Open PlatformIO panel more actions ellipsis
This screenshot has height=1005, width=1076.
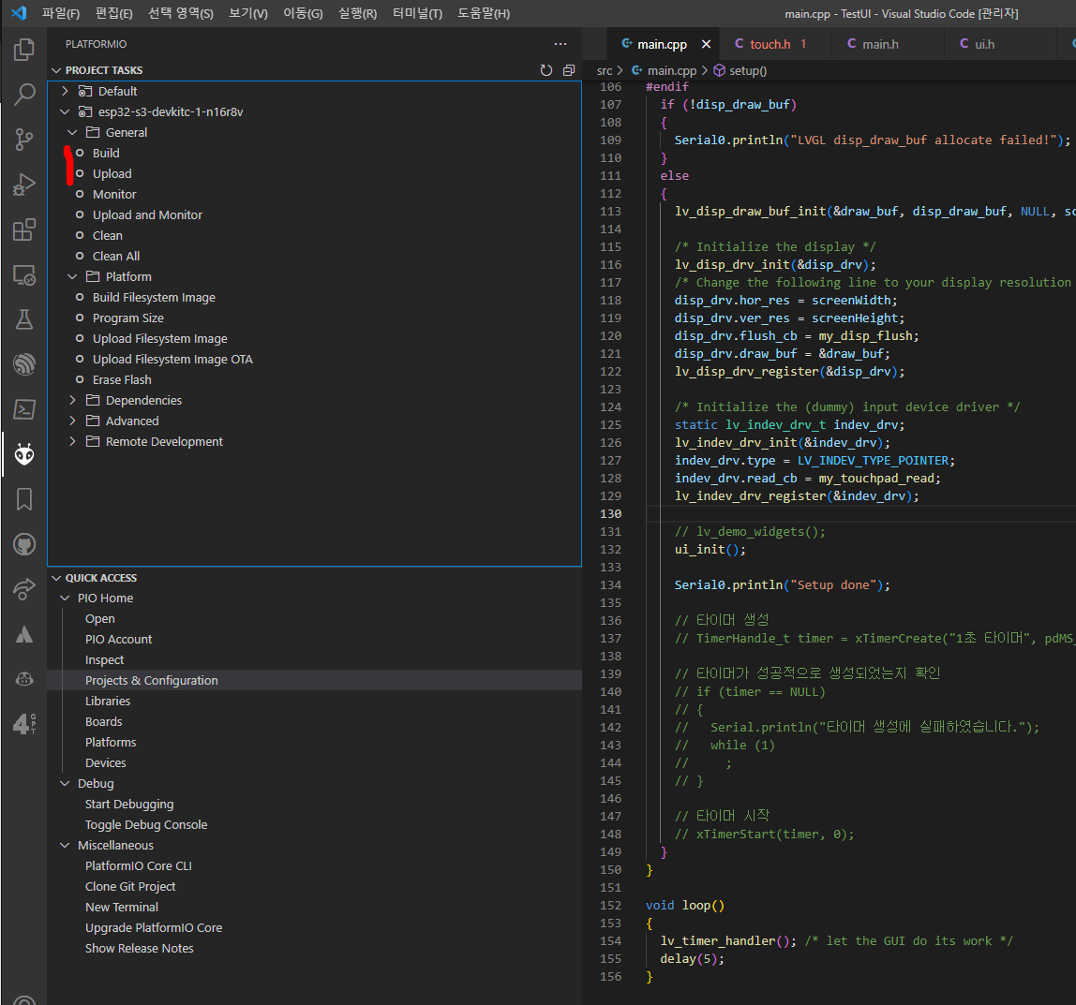tap(560, 44)
